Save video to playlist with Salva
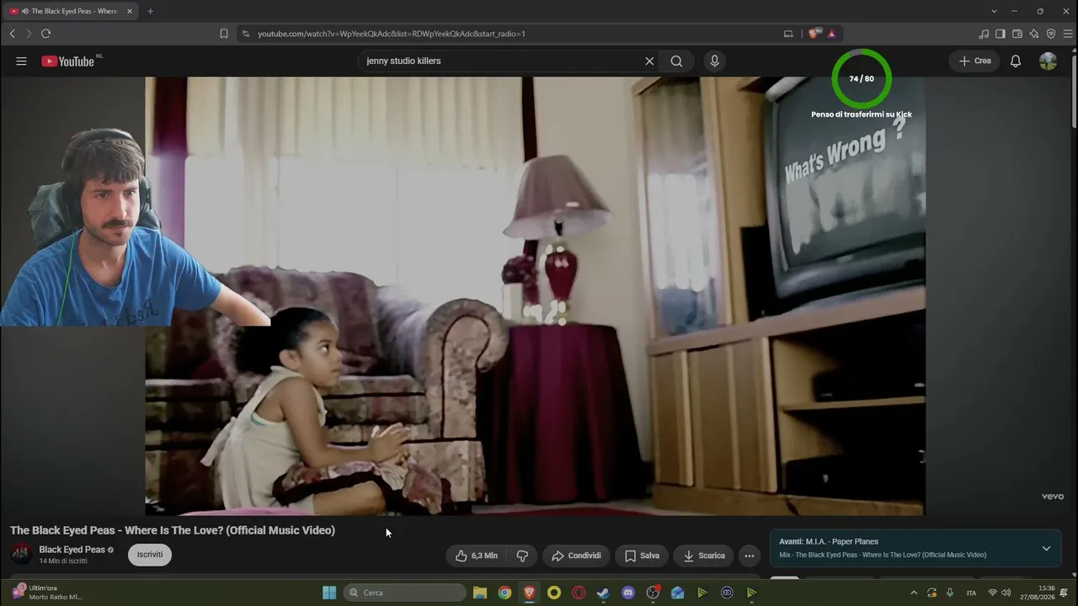Image resolution: width=1078 pixels, height=606 pixels. [642, 555]
